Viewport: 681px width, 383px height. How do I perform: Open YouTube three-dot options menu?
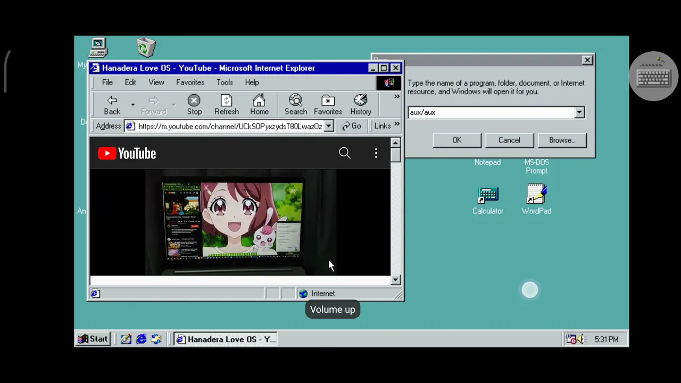pos(376,153)
